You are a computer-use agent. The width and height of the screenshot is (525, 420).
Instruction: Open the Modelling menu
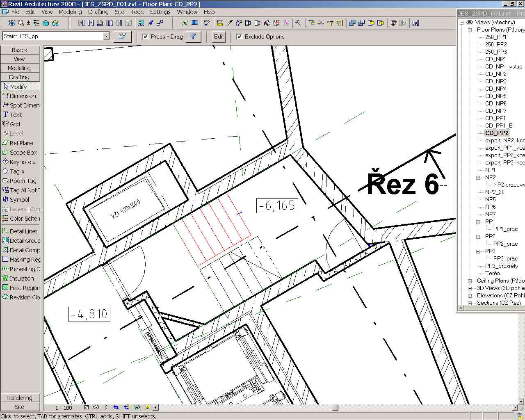[x=70, y=12]
